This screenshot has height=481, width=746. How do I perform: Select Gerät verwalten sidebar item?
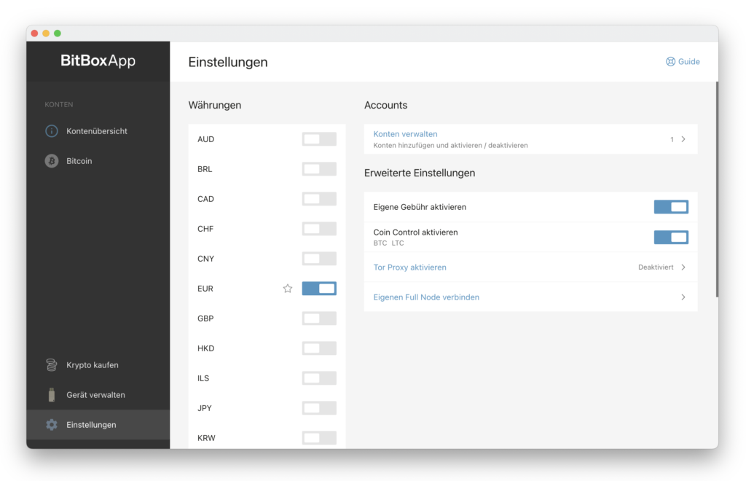click(95, 395)
